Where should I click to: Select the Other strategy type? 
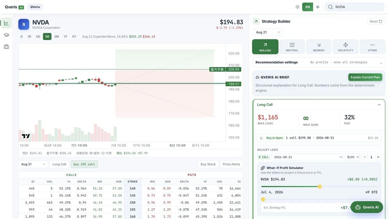click(372, 47)
